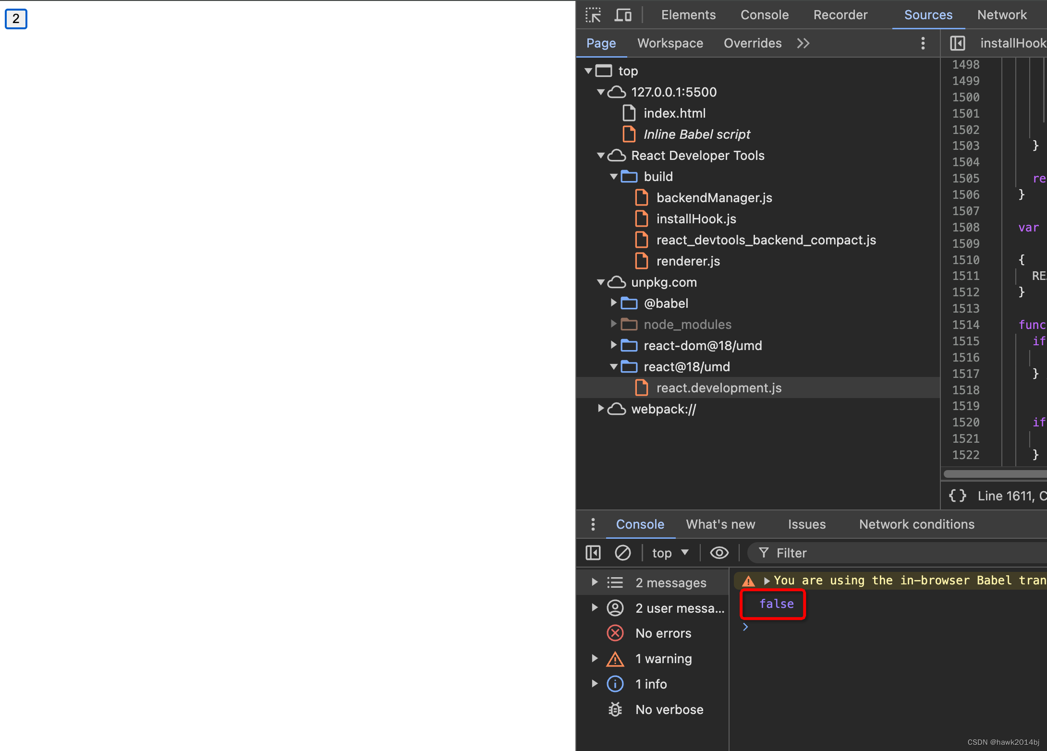The width and height of the screenshot is (1047, 751).
Task: Collapse the react@18/umd folder
Action: [x=613, y=367]
